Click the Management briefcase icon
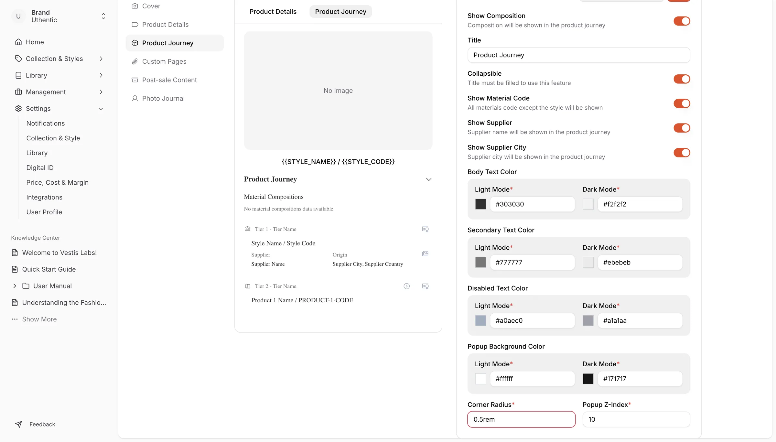Viewport: 776px width, 442px height. (18, 92)
